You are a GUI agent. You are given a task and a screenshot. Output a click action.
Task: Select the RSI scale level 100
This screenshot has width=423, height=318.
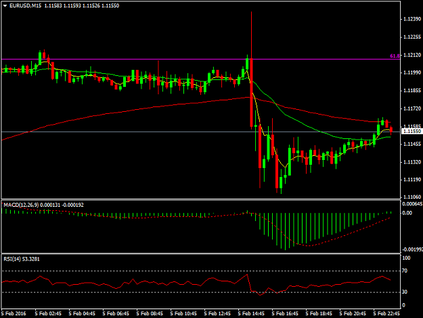(406, 258)
